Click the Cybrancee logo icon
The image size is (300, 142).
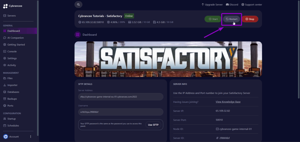5,6
